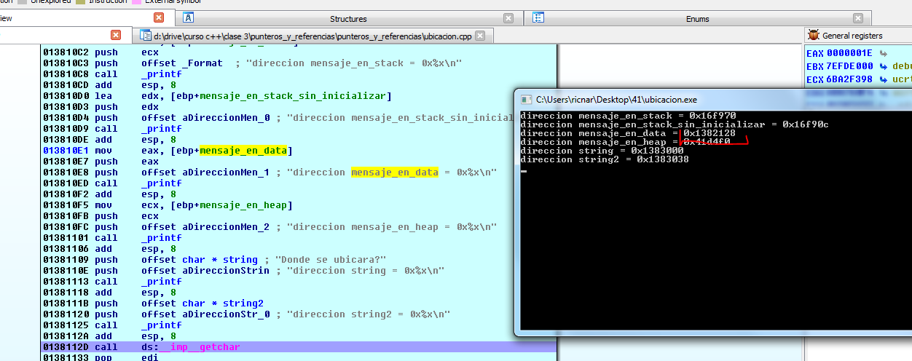Click the Enums tab icon
The image size is (912, 361).
pyautogui.click(x=539, y=18)
